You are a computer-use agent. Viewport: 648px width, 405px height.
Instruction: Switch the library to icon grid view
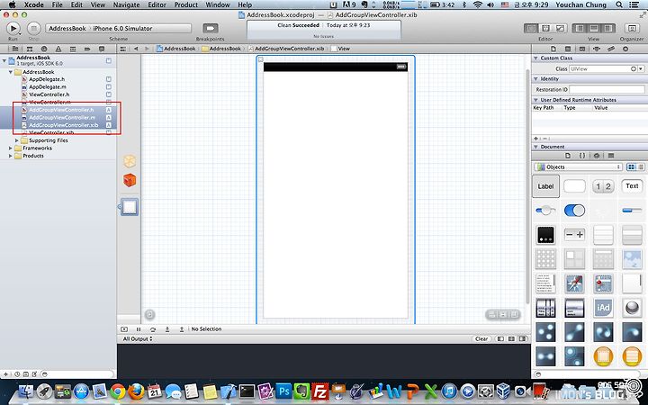click(x=631, y=167)
